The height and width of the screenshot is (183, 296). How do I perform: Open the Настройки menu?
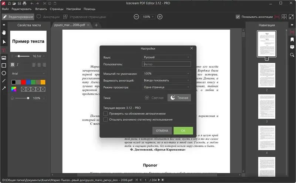click(x=73, y=9)
